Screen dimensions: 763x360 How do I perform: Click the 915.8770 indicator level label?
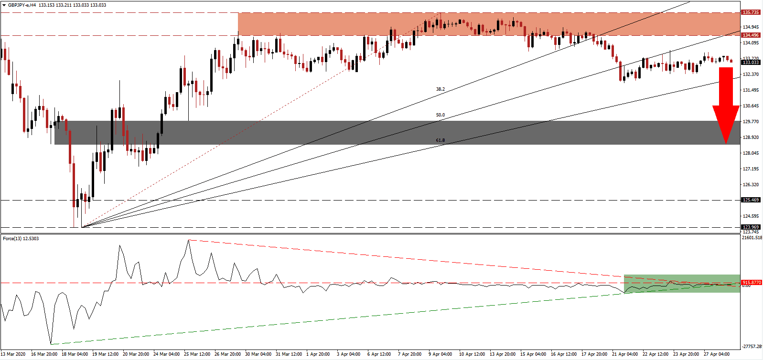coord(752,283)
